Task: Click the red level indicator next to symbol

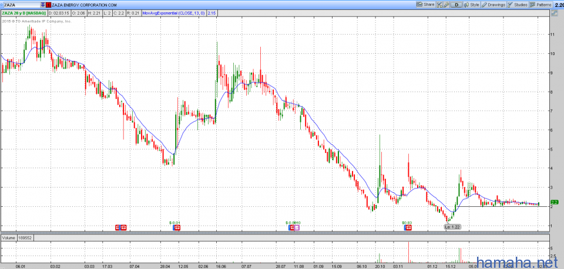Action: (49, 5)
